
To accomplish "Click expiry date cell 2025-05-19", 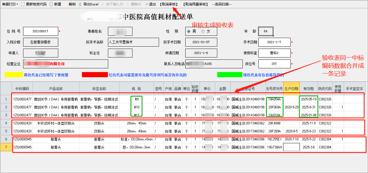I will pyautogui.click(x=309, y=99).
